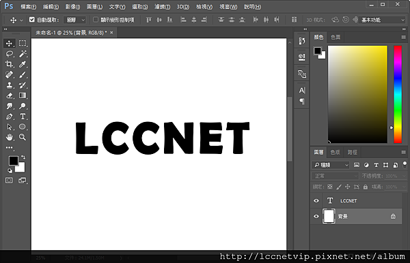Select the Magic Wand tool

(x=23, y=54)
